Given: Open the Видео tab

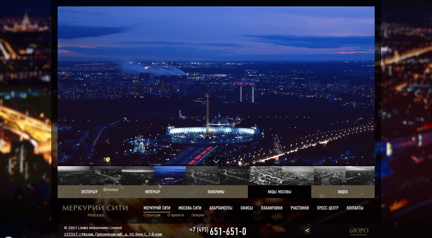Looking at the screenshot, I should (x=343, y=192).
